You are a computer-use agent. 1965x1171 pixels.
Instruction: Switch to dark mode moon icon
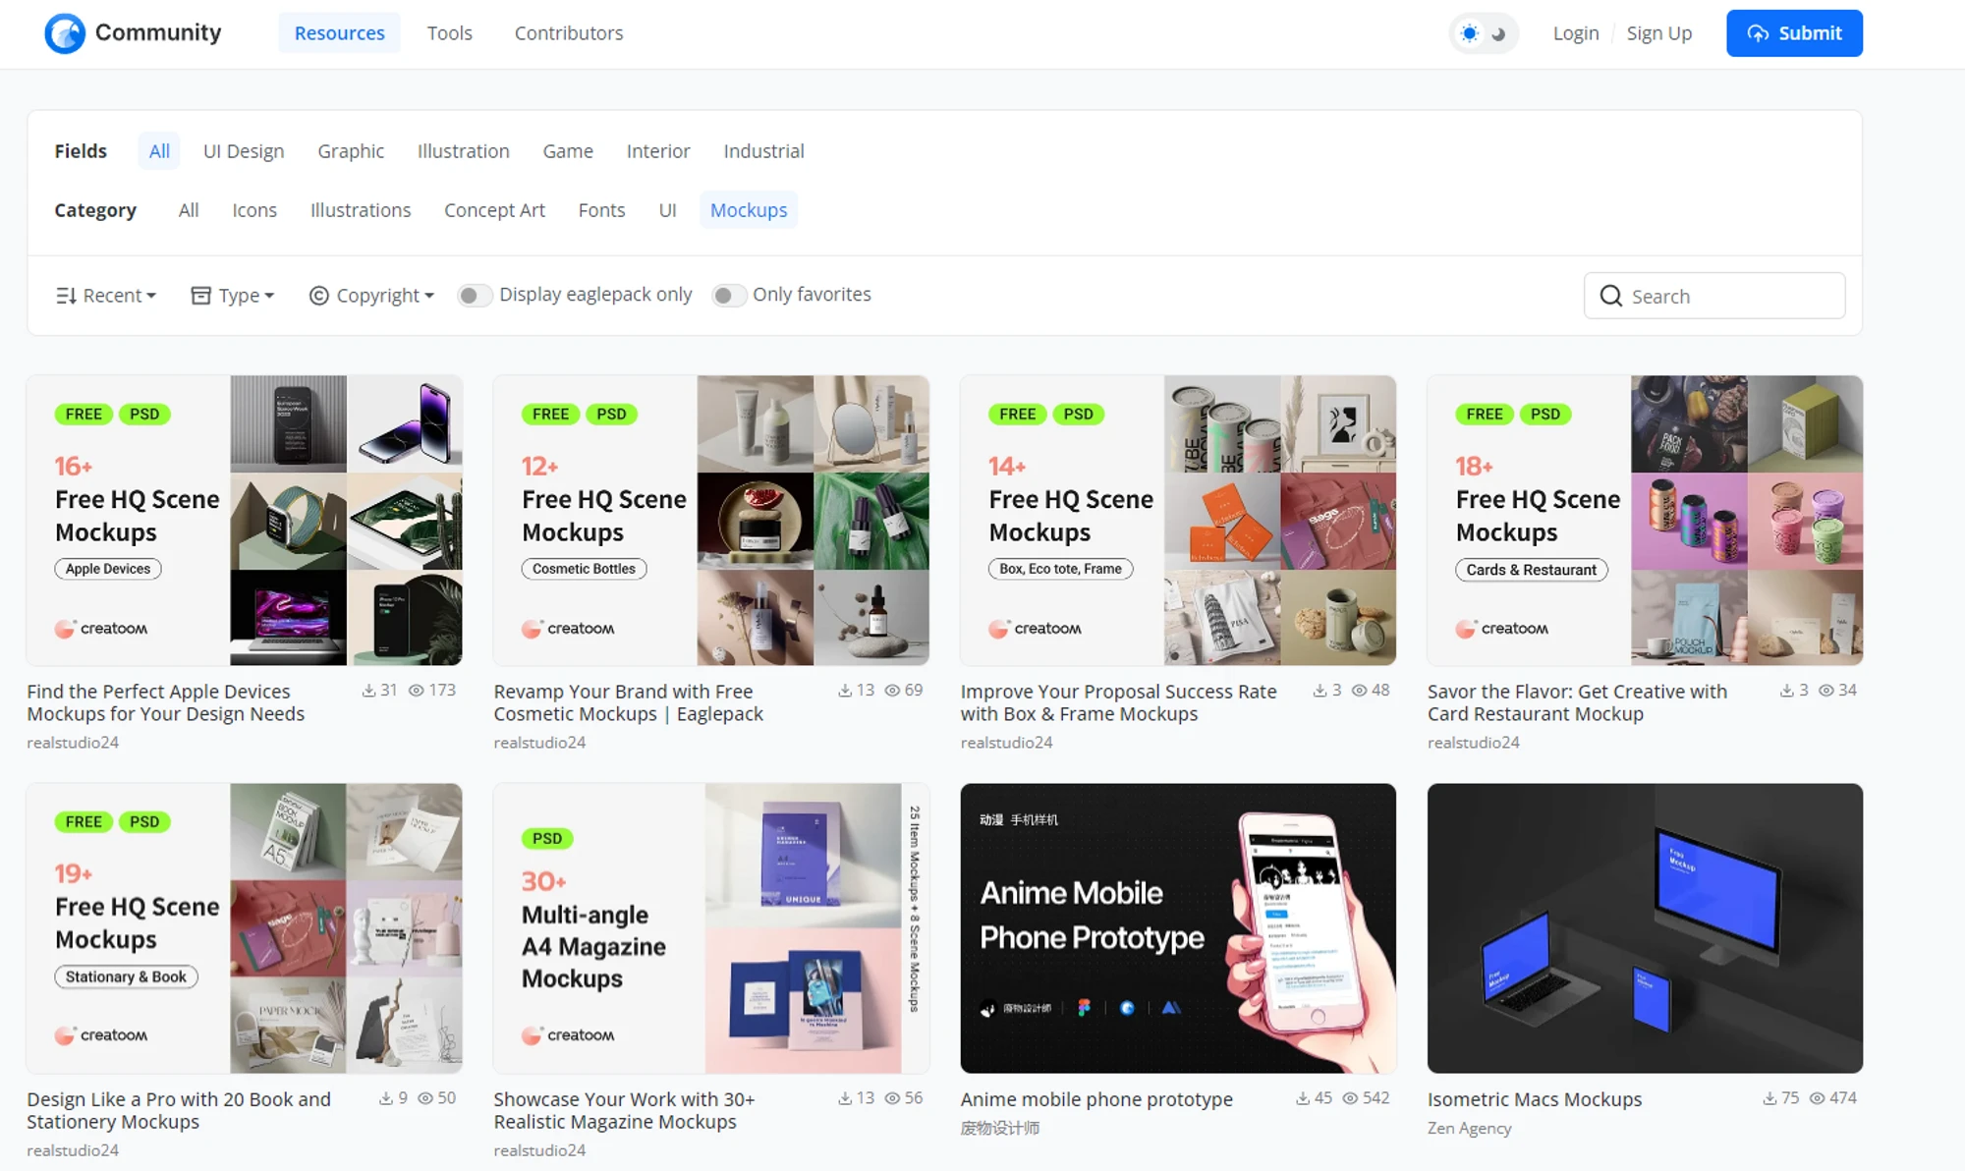pos(1498,33)
